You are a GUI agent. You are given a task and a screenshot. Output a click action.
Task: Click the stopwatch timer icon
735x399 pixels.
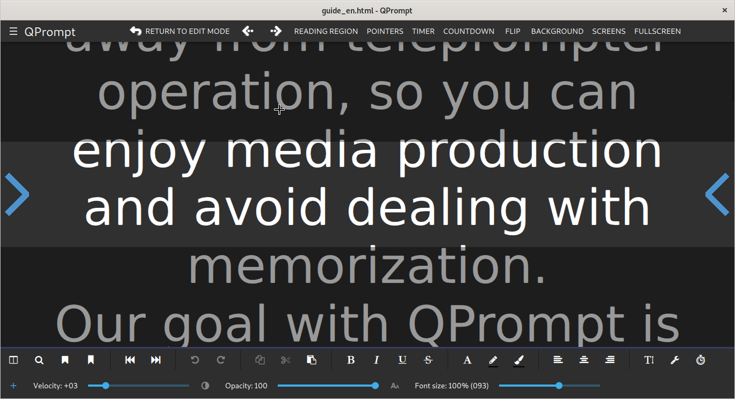point(701,360)
